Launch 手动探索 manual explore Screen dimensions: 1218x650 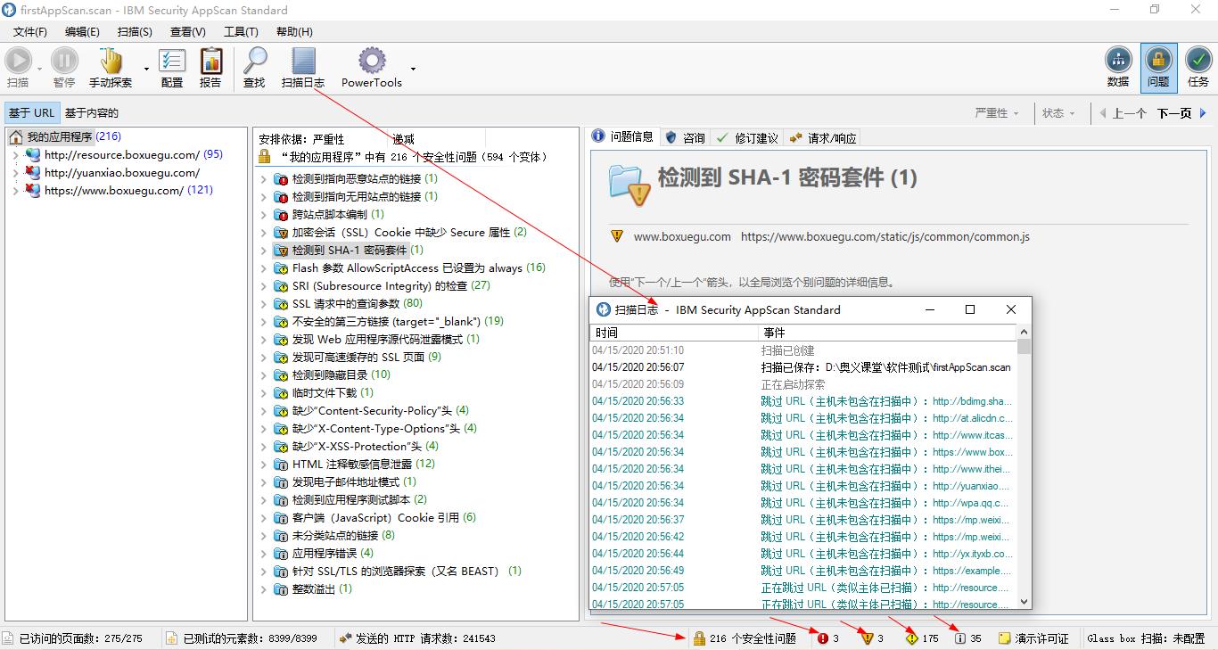click(x=111, y=68)
